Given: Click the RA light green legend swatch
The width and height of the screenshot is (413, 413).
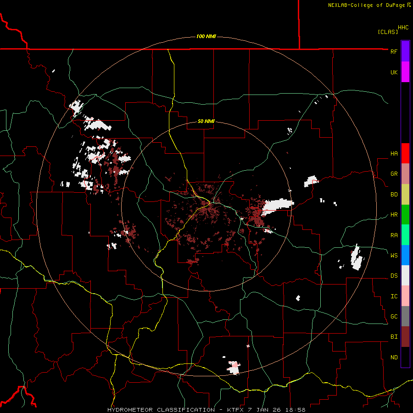Looking at the screenshot, I should click(x=405, y=235).
